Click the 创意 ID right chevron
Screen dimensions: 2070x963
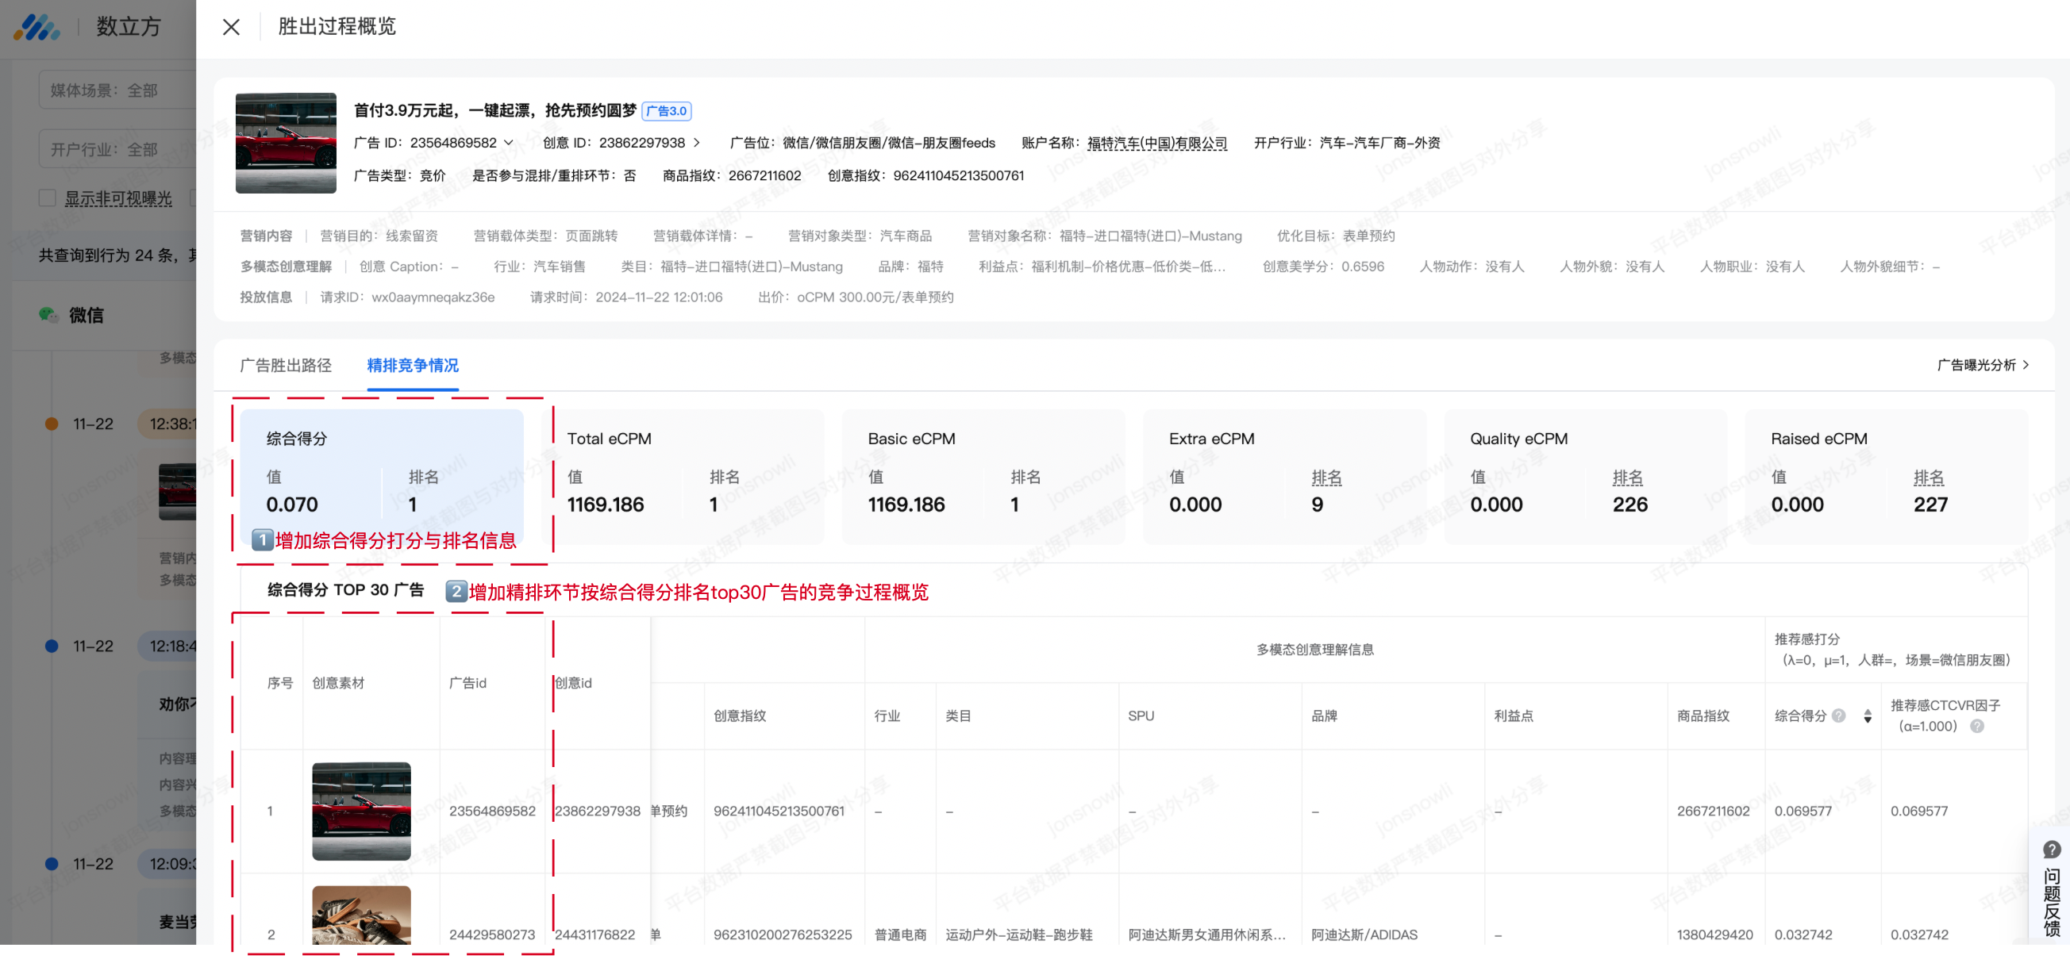pyautogui.click(x=697, y=143)
